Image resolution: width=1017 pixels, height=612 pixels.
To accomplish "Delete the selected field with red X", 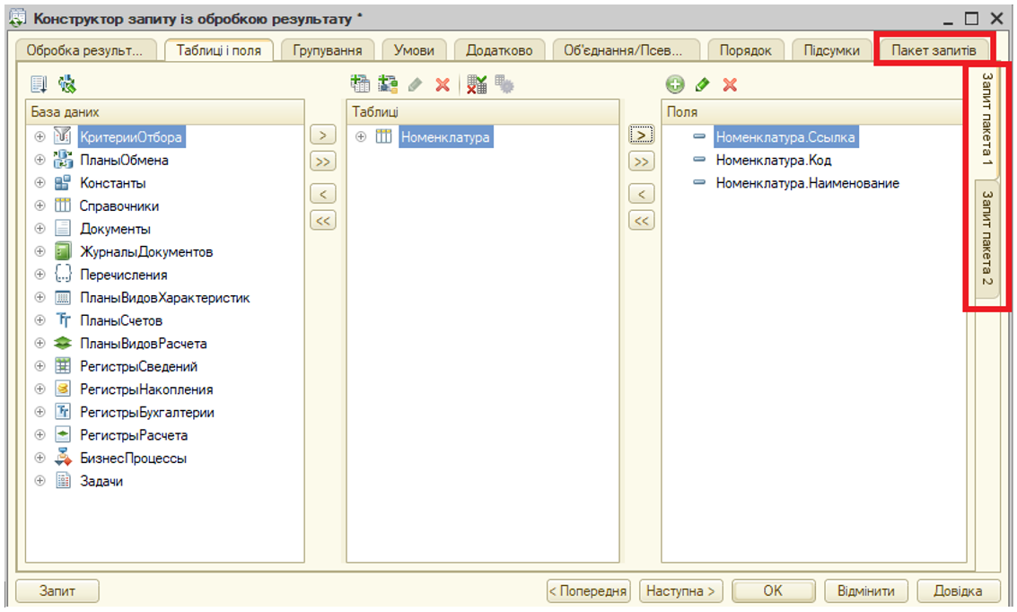I will click(730, 84).
